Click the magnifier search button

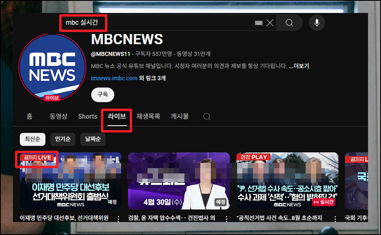289,23
